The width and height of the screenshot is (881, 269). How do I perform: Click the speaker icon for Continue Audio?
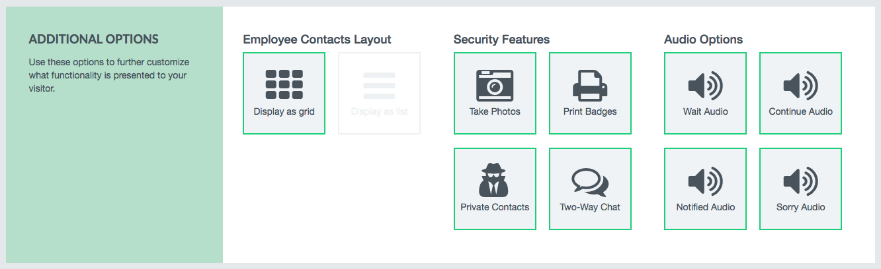(801, 85)
